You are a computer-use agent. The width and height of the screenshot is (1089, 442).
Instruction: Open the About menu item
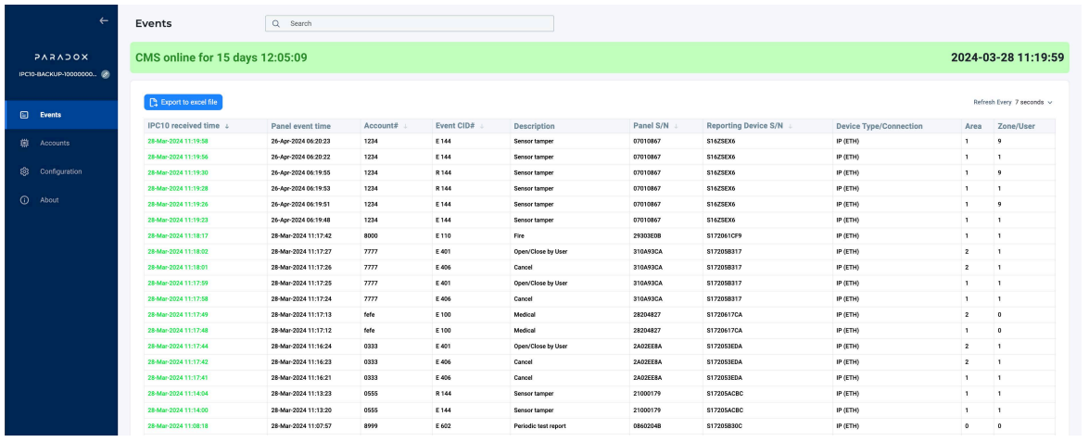[x=49, y=200]
